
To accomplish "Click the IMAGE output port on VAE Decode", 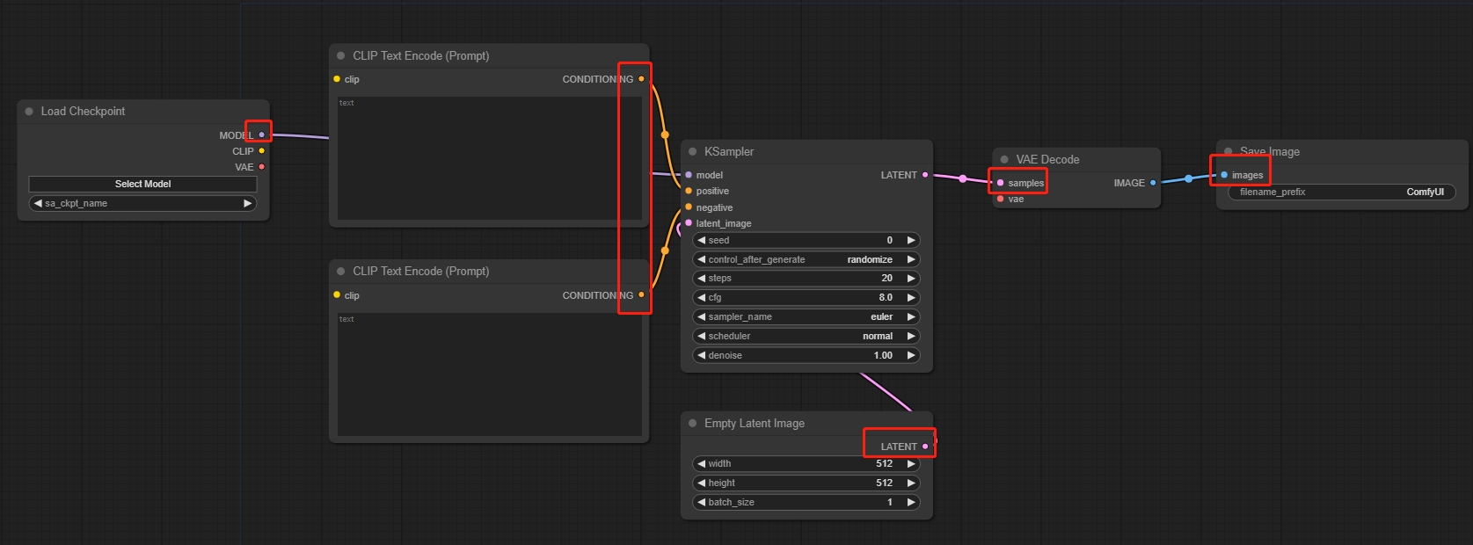I will pos(1153,183).
